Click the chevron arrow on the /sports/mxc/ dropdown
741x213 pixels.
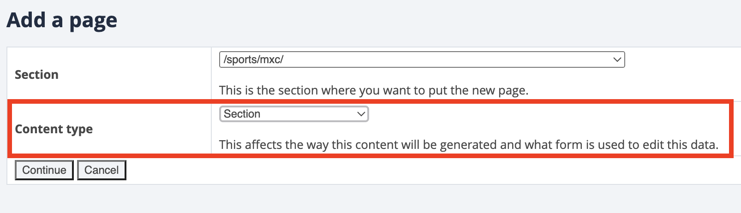click(617, 59)
